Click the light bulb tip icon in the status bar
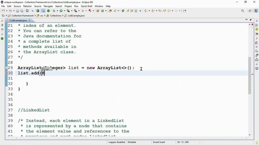The width and height of the screenshot is (259, 145). coord(257,143)
